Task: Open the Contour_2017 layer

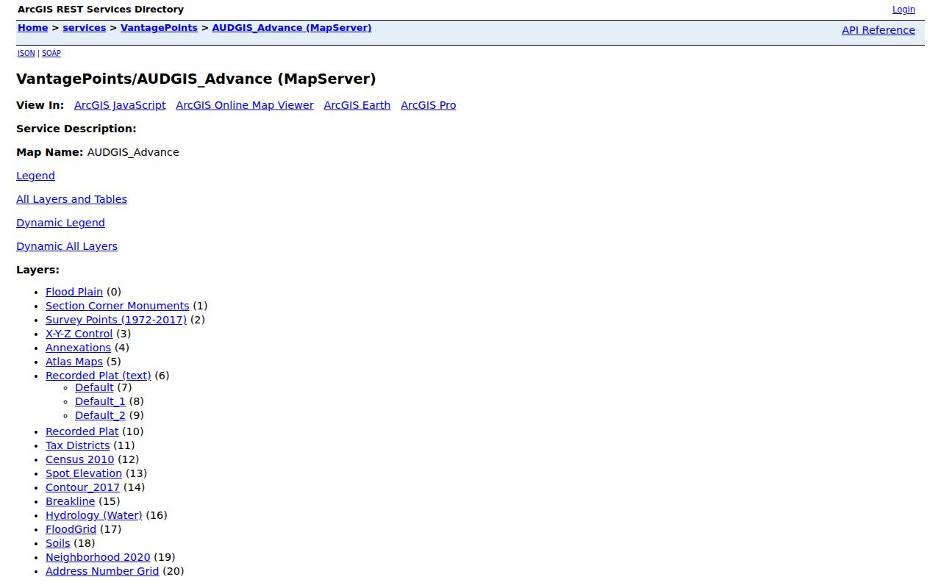Action: pyautogui.click(x=82, y=487)
